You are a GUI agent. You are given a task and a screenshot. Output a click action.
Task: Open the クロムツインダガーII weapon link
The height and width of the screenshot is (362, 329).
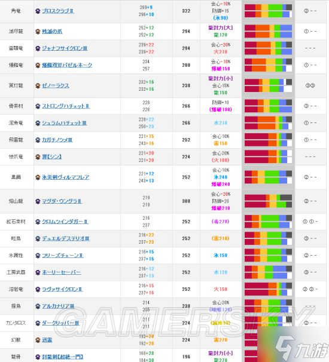(x=65, y=222)
